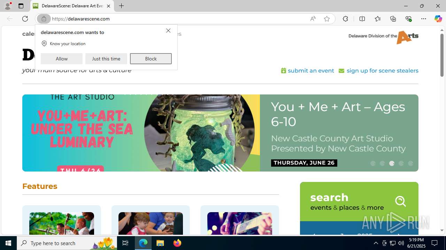The height and width of the screenshot is (250, 446).
Task: Click the search magnifier icon
Action: (401, 201)
